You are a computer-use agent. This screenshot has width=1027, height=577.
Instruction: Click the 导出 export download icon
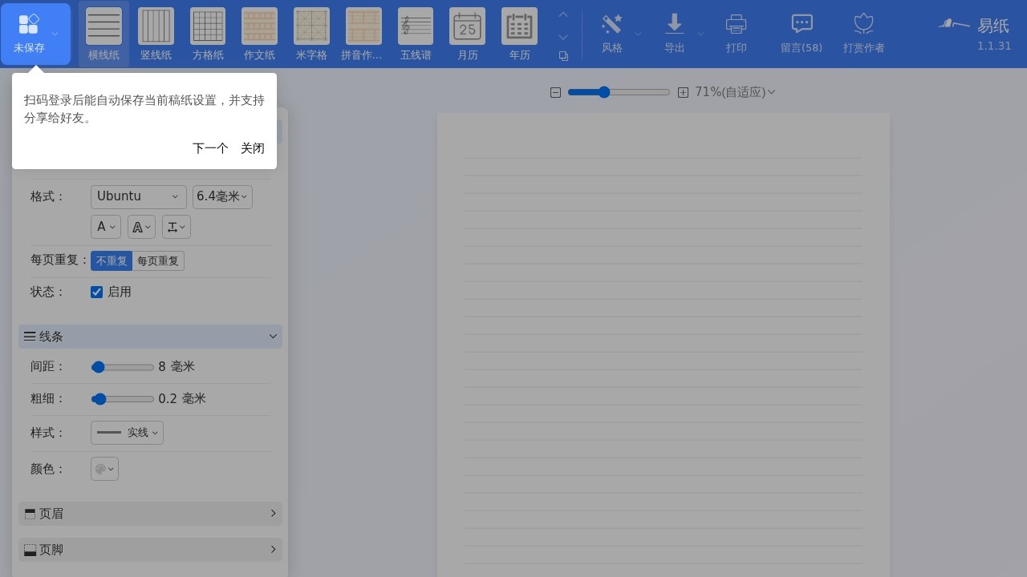[674, 25]
